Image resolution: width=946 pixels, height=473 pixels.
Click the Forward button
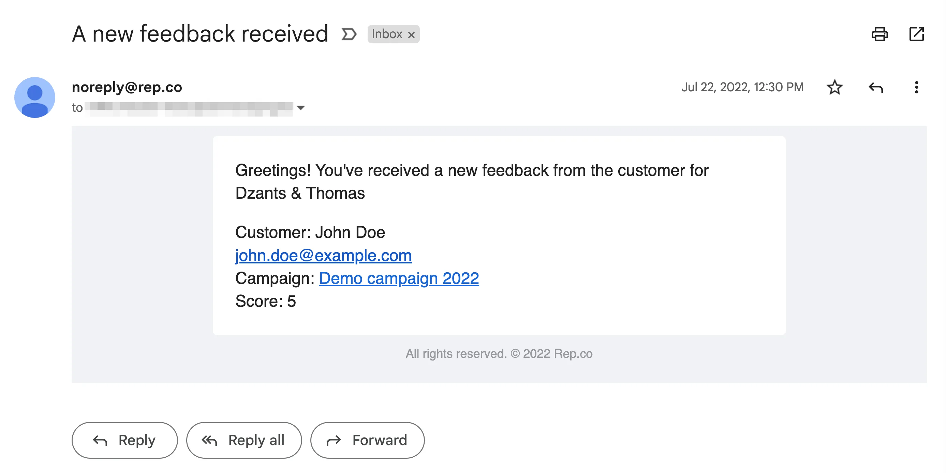point(367,440)
